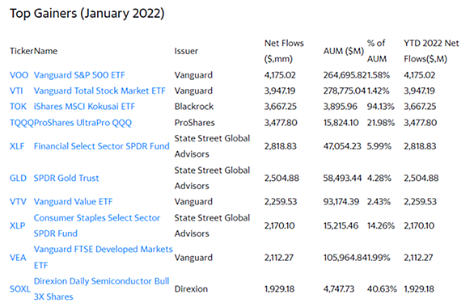Select the 1.58% of AUM cell
This screenshot has width=474, height=307.
(x=379, y=75)
